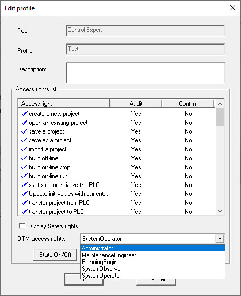Open the DTM access rights dropdown arrow

220,239
